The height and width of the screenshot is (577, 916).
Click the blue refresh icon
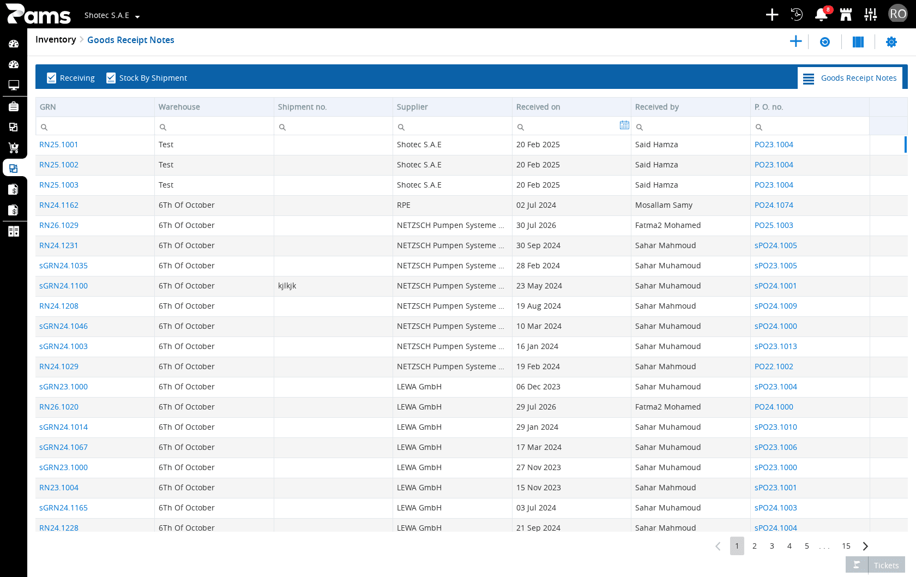(x=825, y=42)
